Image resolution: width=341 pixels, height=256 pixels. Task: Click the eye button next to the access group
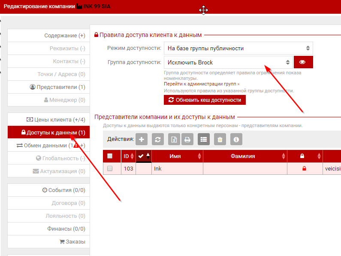(x=302, y=62)
